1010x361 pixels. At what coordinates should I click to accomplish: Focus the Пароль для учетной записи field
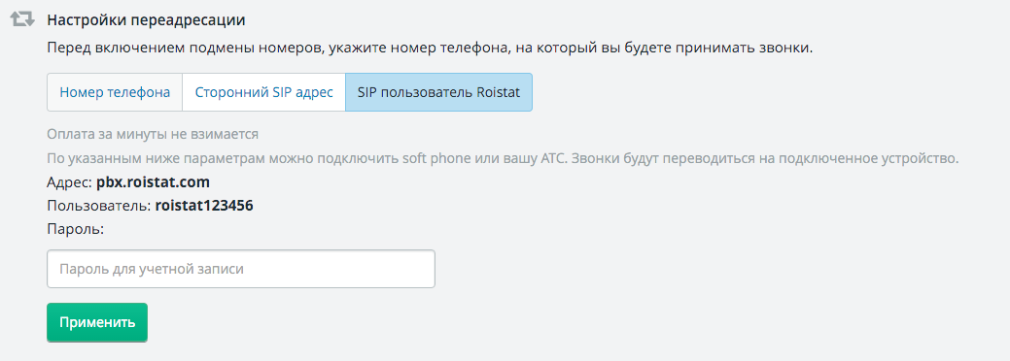[x=241, y=269]
